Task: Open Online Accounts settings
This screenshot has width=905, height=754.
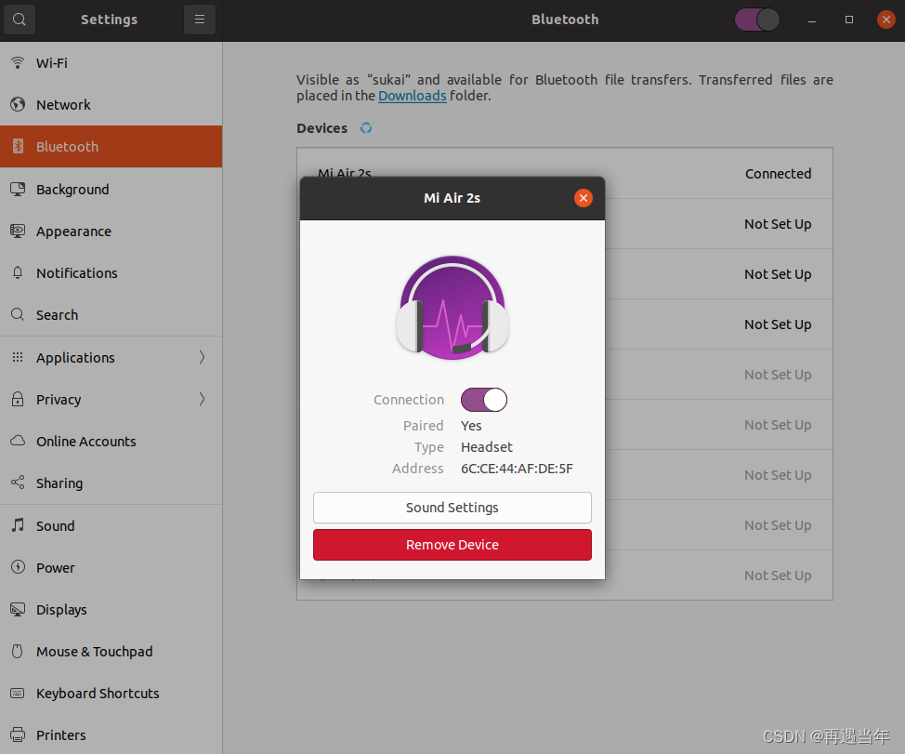Action: point(111,441)
